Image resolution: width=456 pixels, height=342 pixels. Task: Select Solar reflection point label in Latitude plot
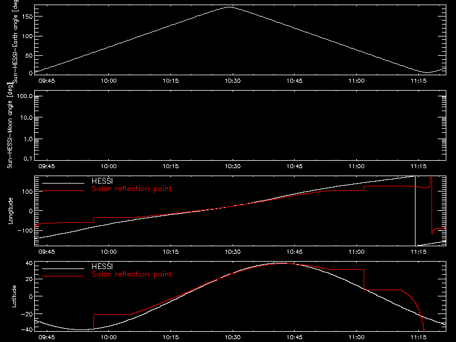[x=132, y=274]
